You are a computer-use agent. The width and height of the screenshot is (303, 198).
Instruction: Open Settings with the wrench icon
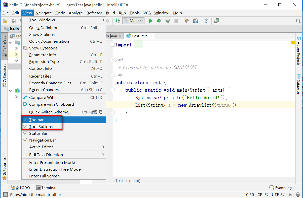point(187,21)
